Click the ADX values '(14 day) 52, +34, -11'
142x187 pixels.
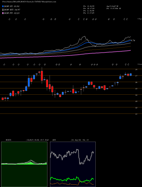[80, 140]
